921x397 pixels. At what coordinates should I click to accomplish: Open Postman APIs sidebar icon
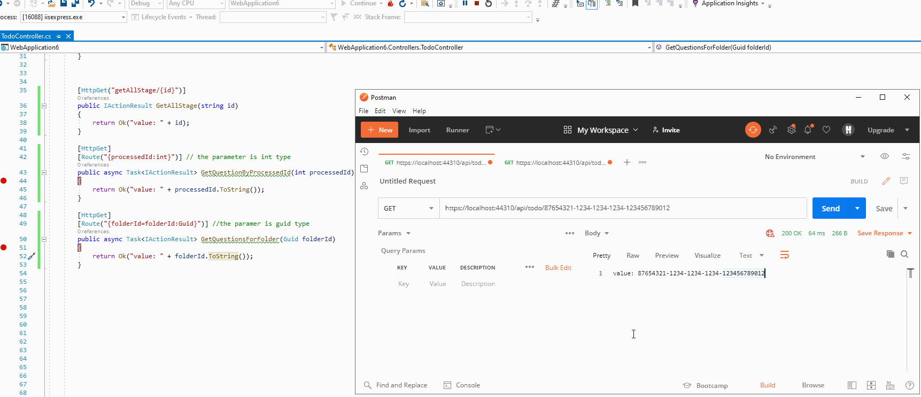click(x=364, y=186)
